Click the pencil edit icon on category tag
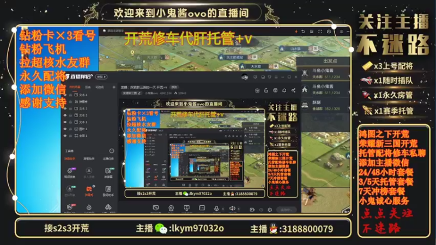 140,93
